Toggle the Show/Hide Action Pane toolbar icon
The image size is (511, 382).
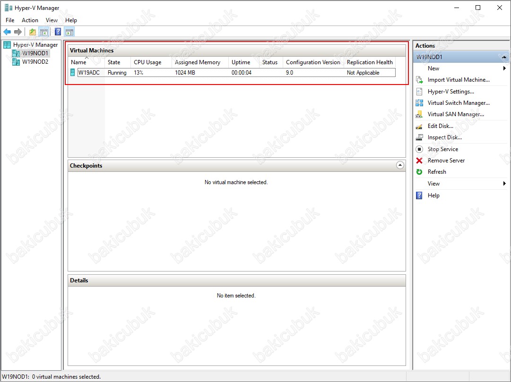pos(69,32)
